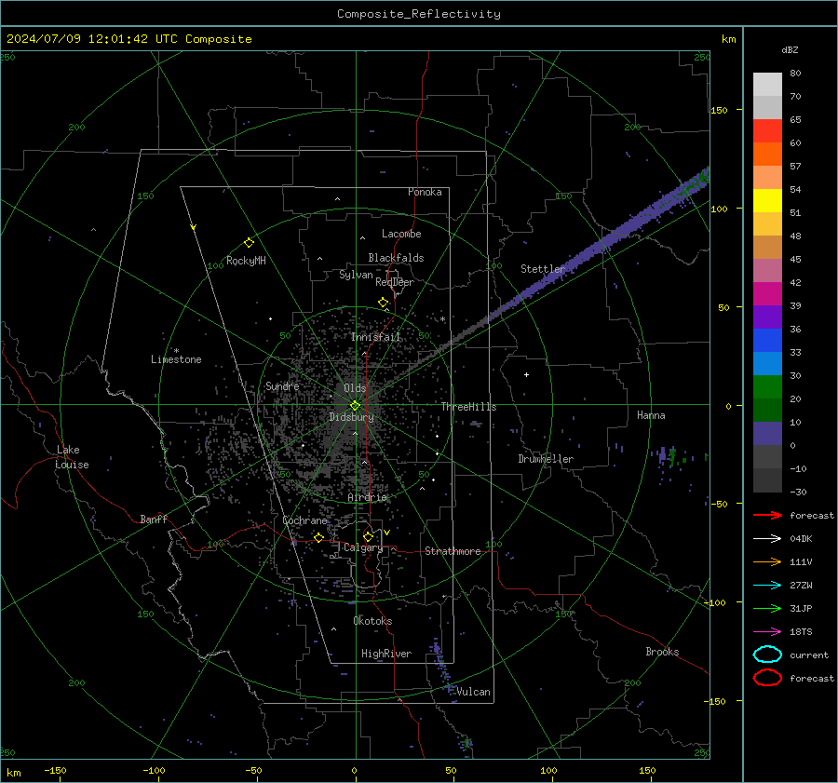This screenshot has width=838, height=783.
Task: Select the slate-purple 10 dBZ swatch
Action: [x=767, y=434]
